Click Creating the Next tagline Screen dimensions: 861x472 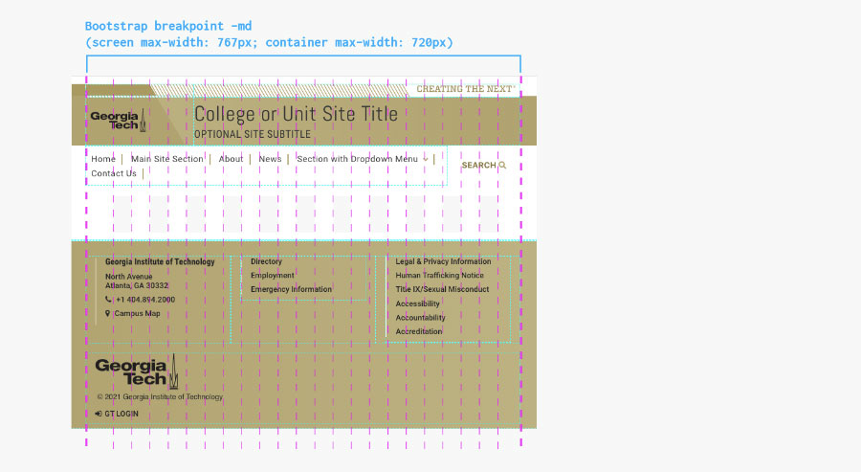464,89
